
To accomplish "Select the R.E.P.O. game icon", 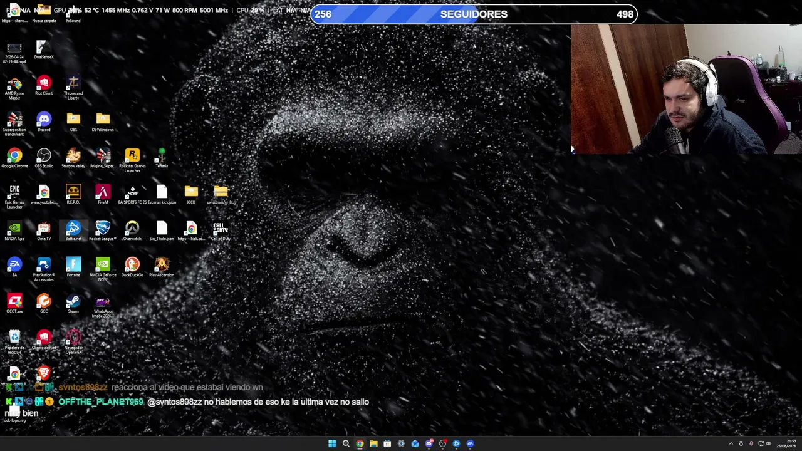I will (x=73, y=195).
